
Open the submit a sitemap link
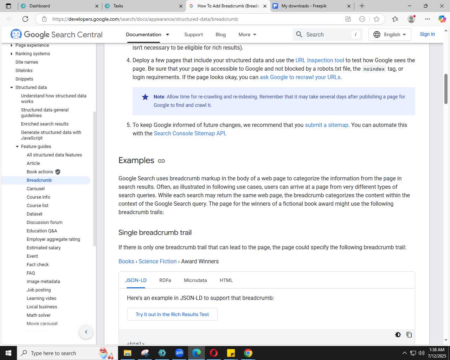point(327,125)
